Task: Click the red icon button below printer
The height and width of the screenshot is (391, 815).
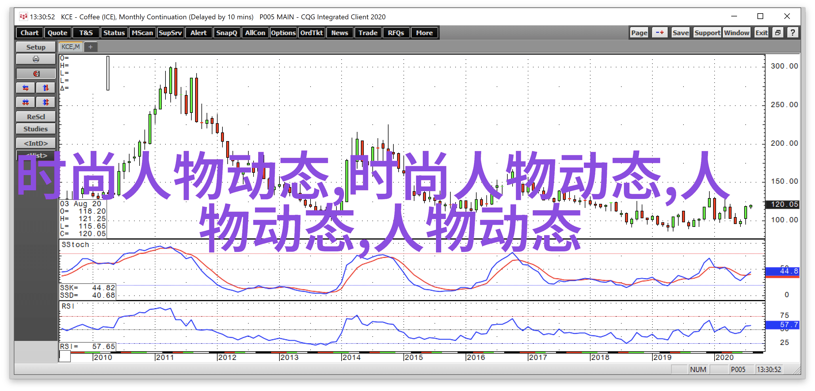Action: [x=36, y=74]
